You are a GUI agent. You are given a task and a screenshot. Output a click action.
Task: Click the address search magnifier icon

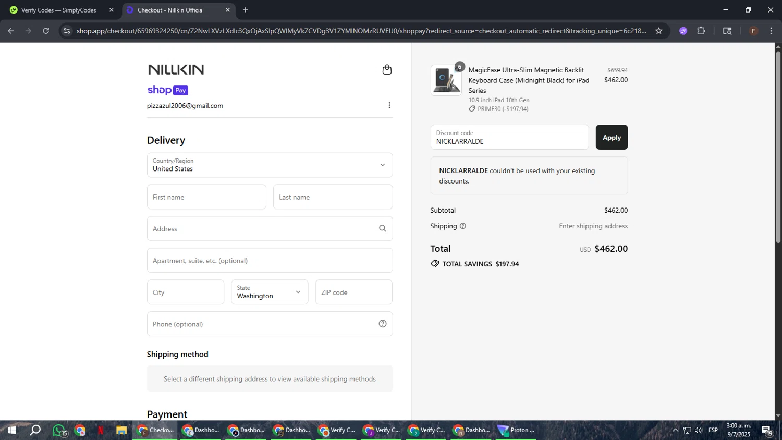tap(383, 228)
